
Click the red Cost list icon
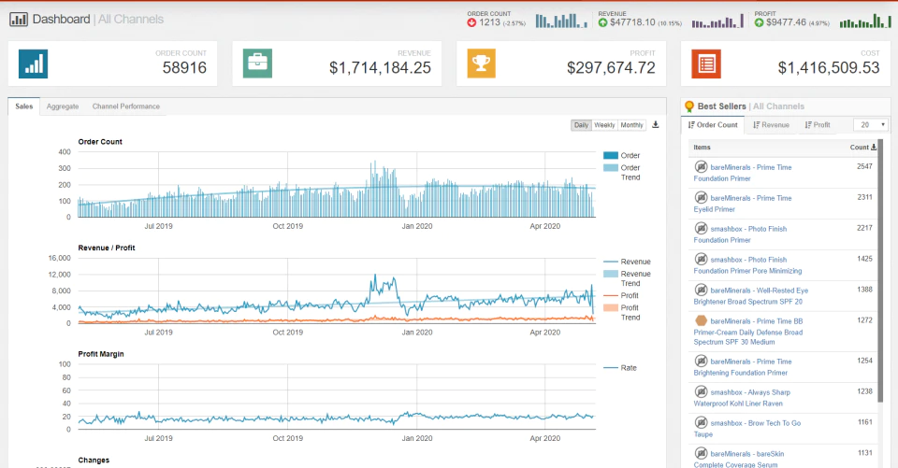[x=706, y=64]
